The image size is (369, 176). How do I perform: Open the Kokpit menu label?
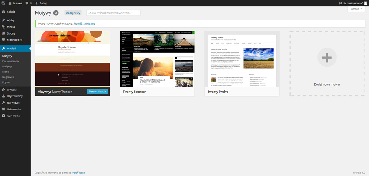11,12
